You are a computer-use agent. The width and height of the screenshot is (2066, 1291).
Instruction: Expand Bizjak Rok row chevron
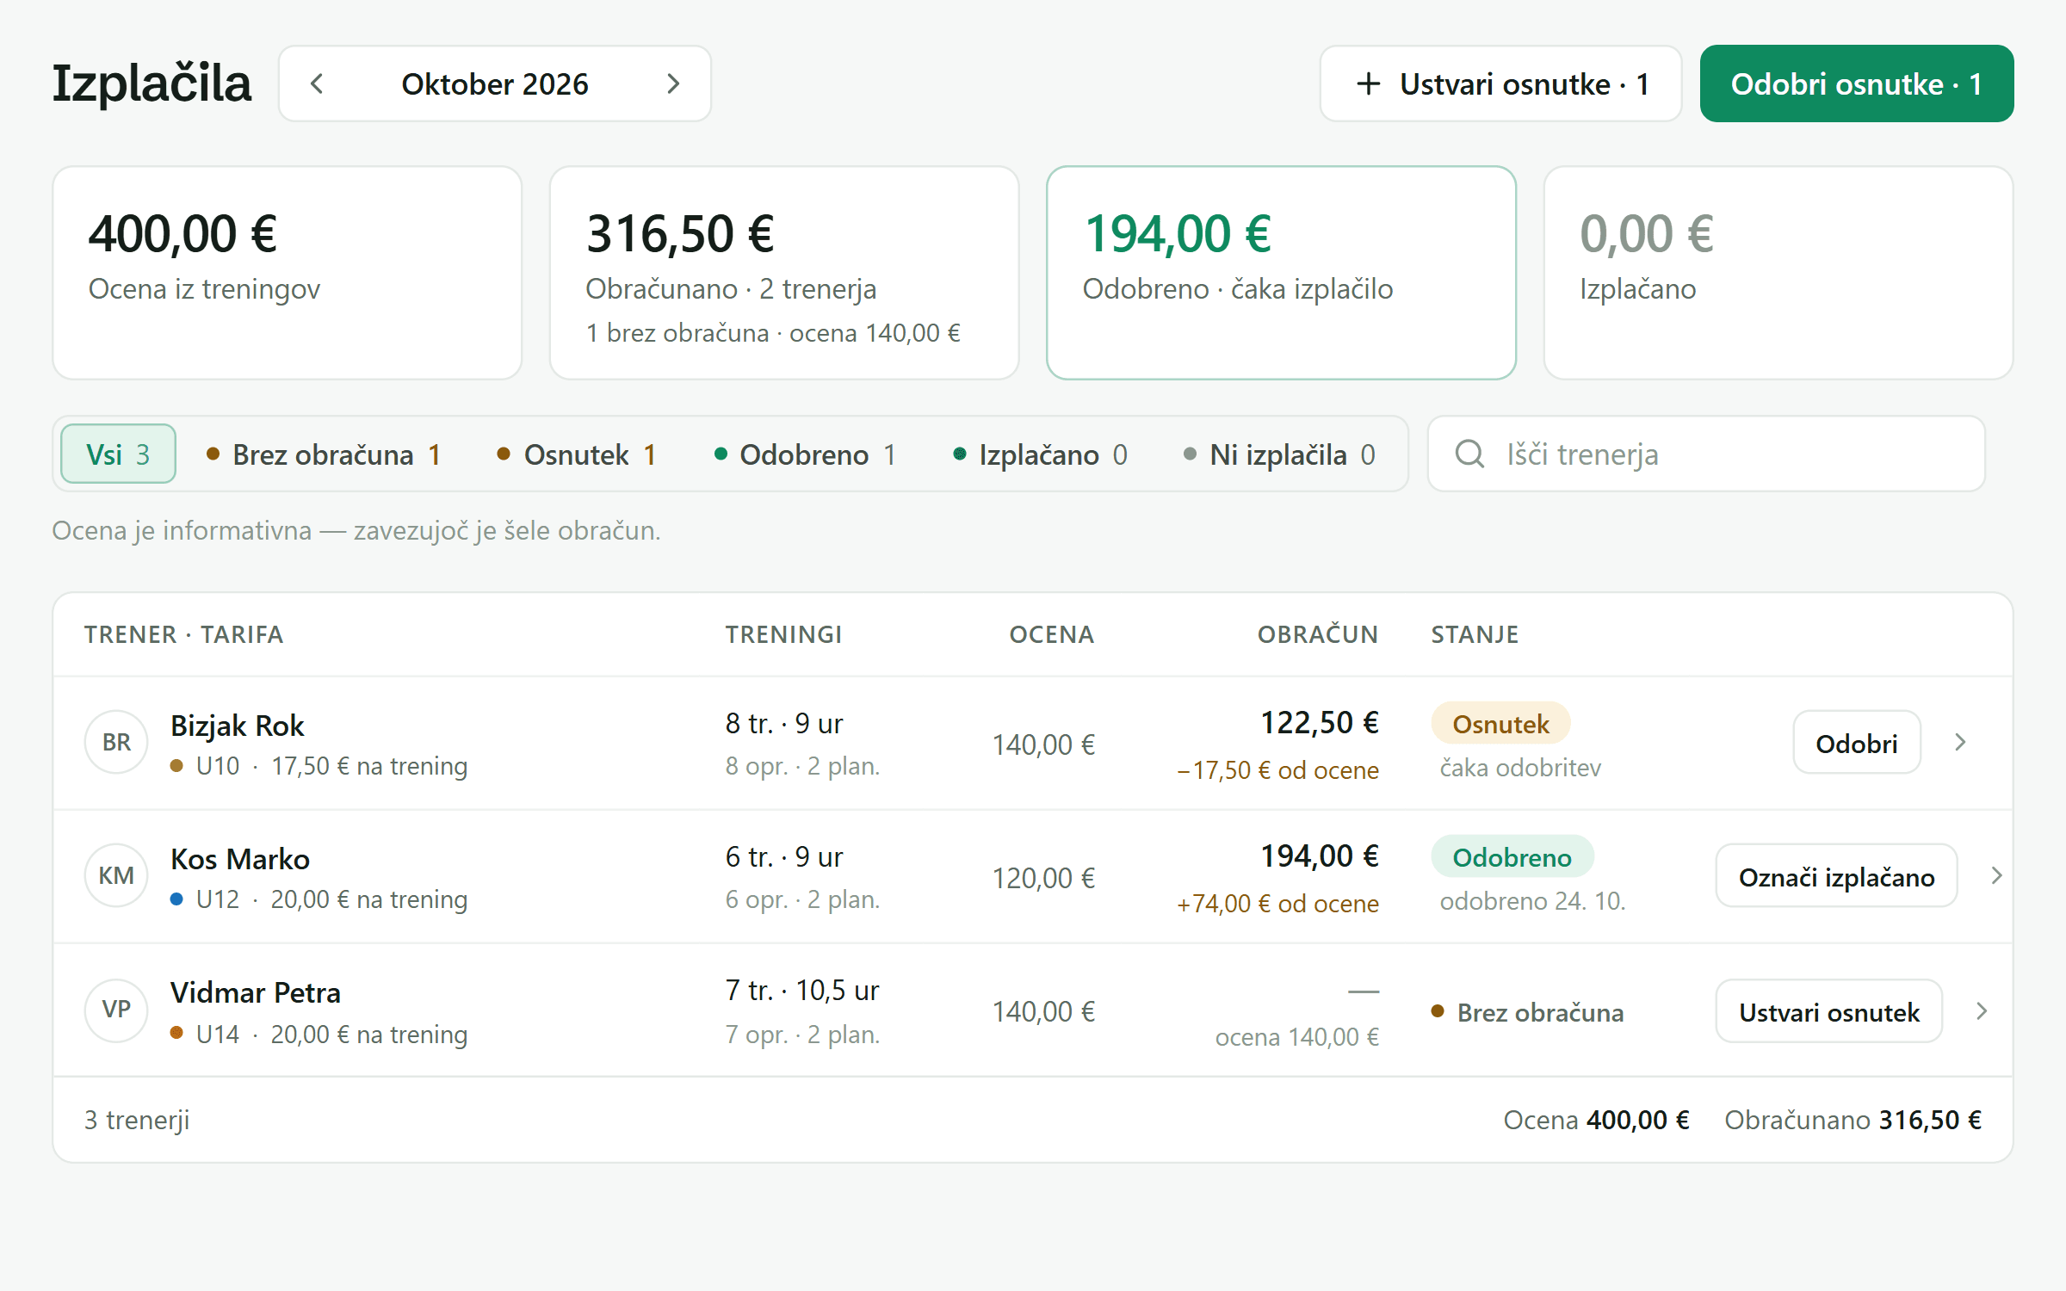click(1960, 742)
